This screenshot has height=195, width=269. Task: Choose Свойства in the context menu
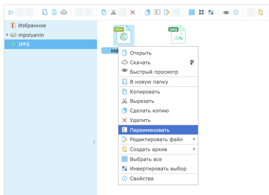pyautogui.click(x=141, y=179)
